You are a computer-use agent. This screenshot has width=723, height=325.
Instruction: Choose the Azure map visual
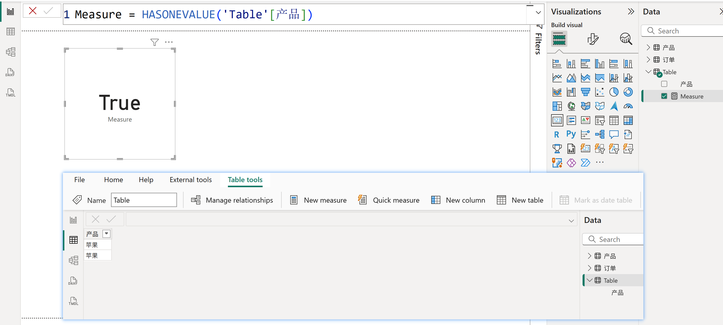click(x=614, y=106)
